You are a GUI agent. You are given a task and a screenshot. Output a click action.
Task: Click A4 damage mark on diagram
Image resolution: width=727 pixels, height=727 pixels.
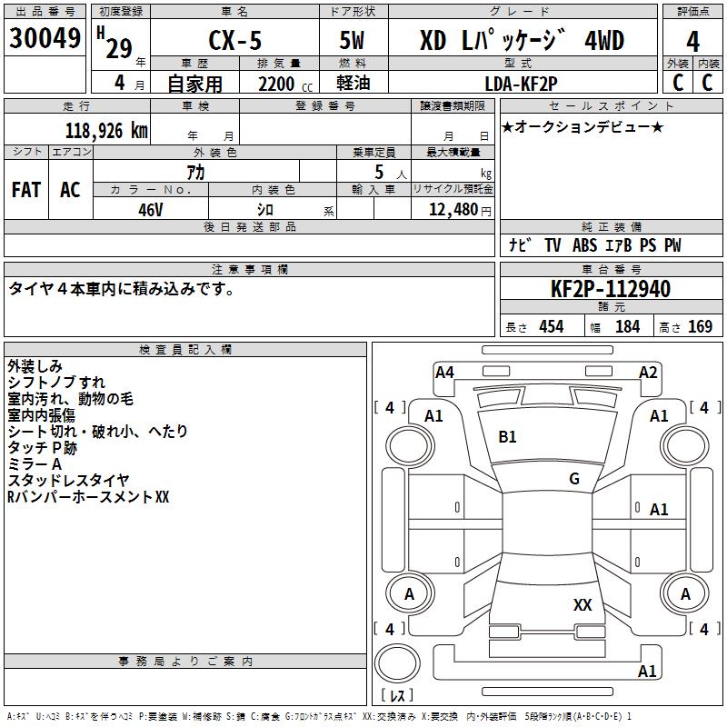(x=444, y=373)
